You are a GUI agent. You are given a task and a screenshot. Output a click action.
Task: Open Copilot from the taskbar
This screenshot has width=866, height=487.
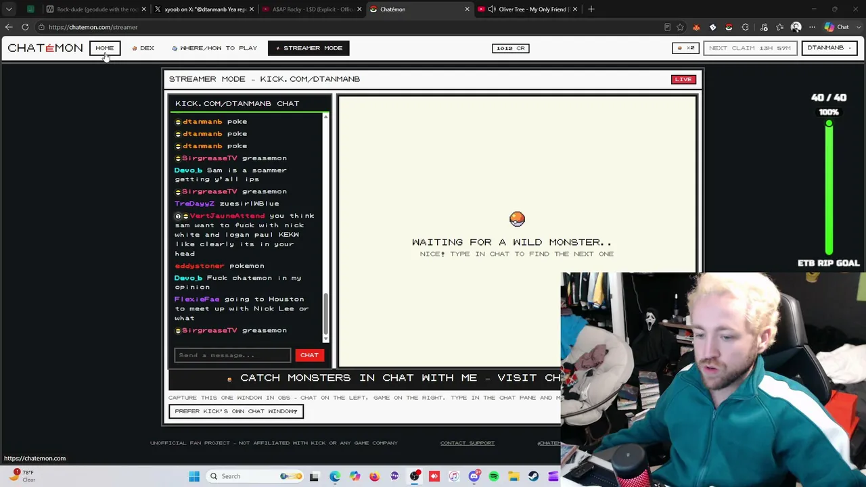click(355, 476)
